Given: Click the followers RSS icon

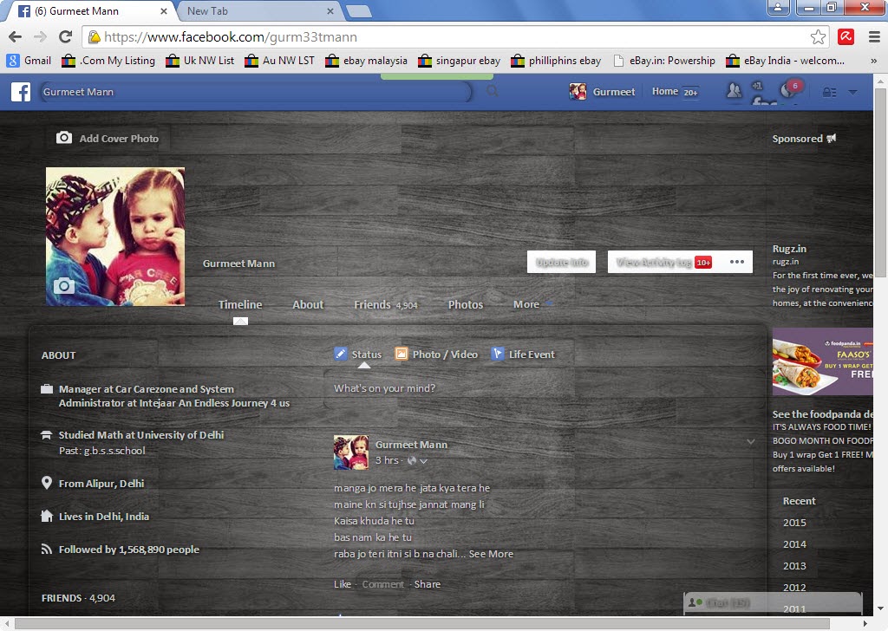Looking at the screenshot, I should (47, 549).
